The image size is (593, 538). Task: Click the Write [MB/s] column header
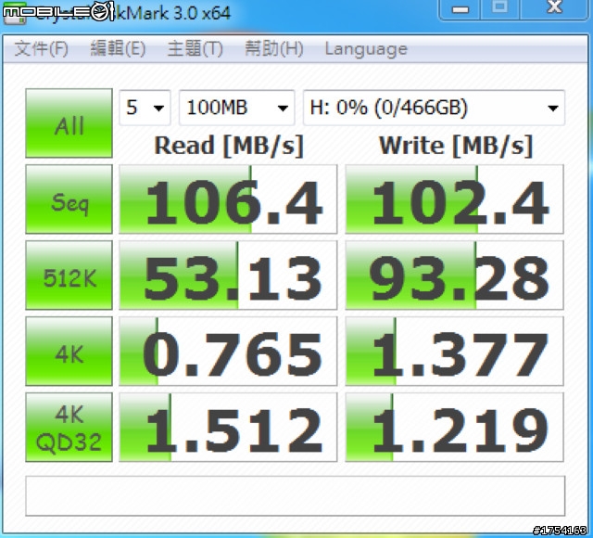coord(456,146)
